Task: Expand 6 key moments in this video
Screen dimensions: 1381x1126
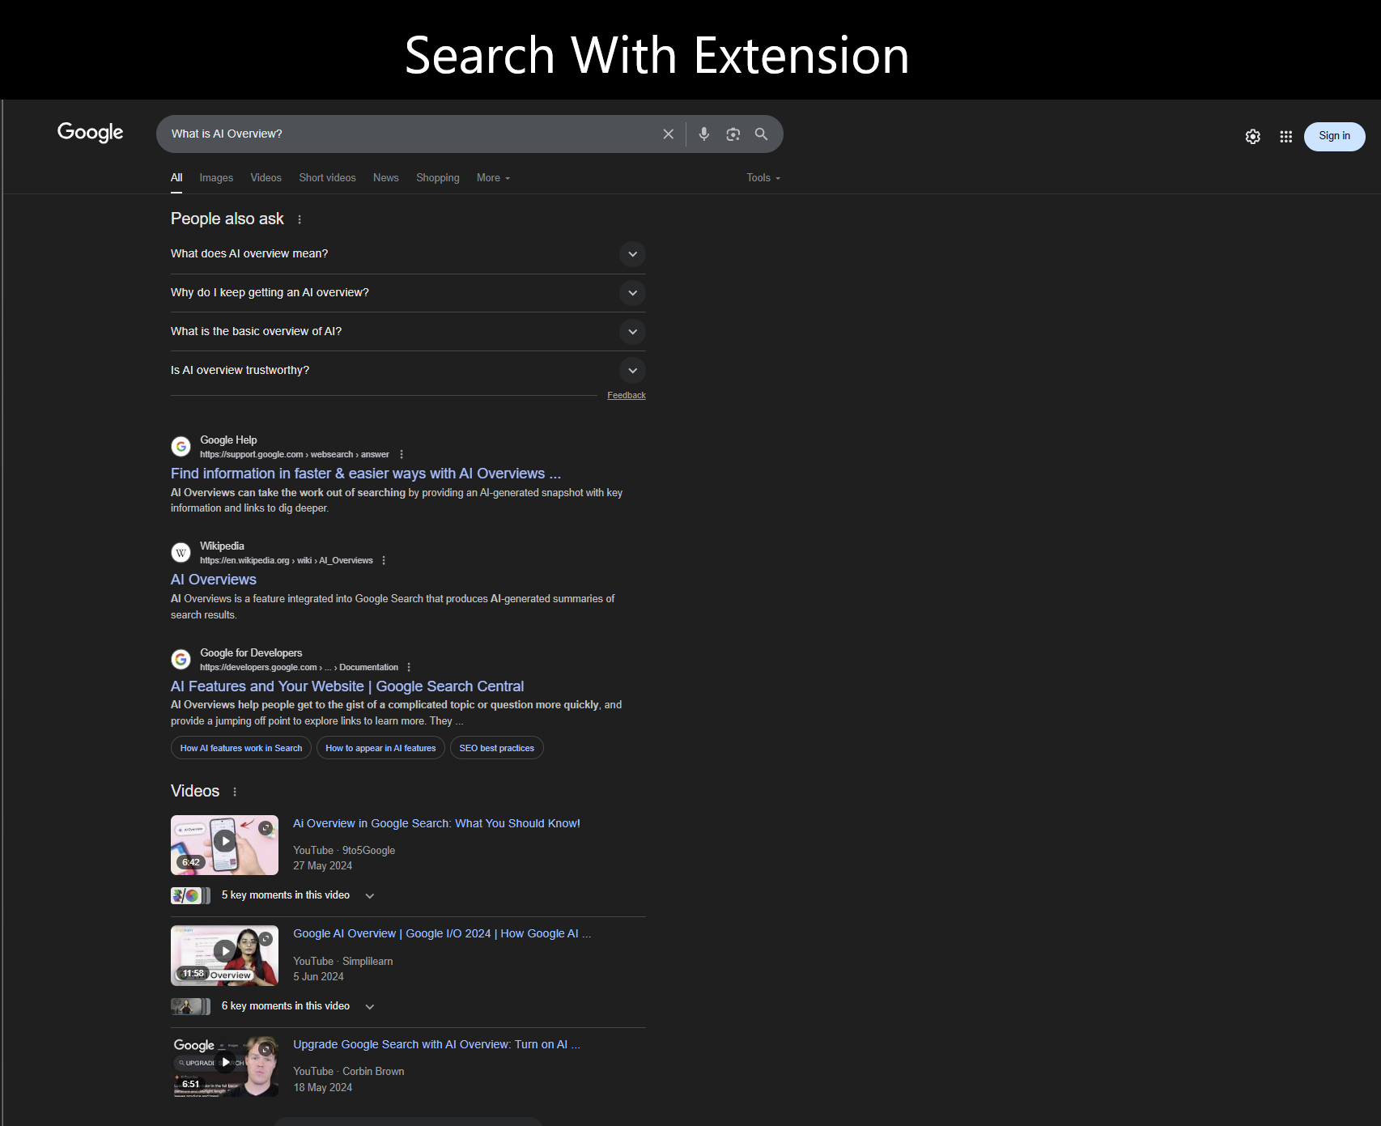Action: pyautogui.click(x=370, y=1007)
